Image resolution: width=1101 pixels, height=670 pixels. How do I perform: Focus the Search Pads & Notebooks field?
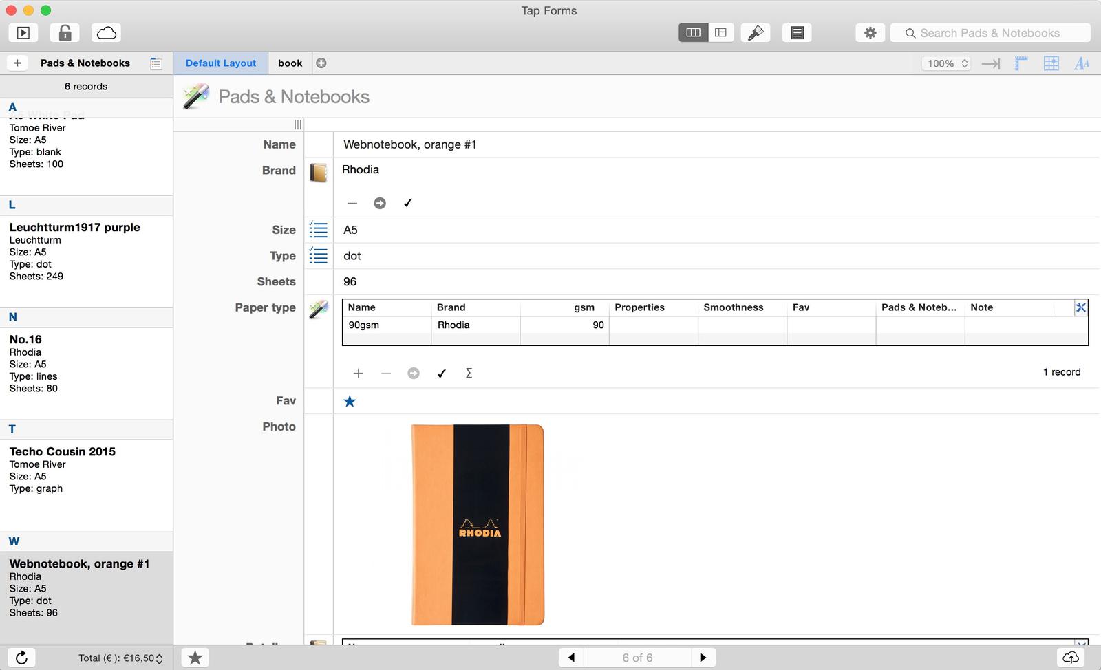tap(990, 33)
